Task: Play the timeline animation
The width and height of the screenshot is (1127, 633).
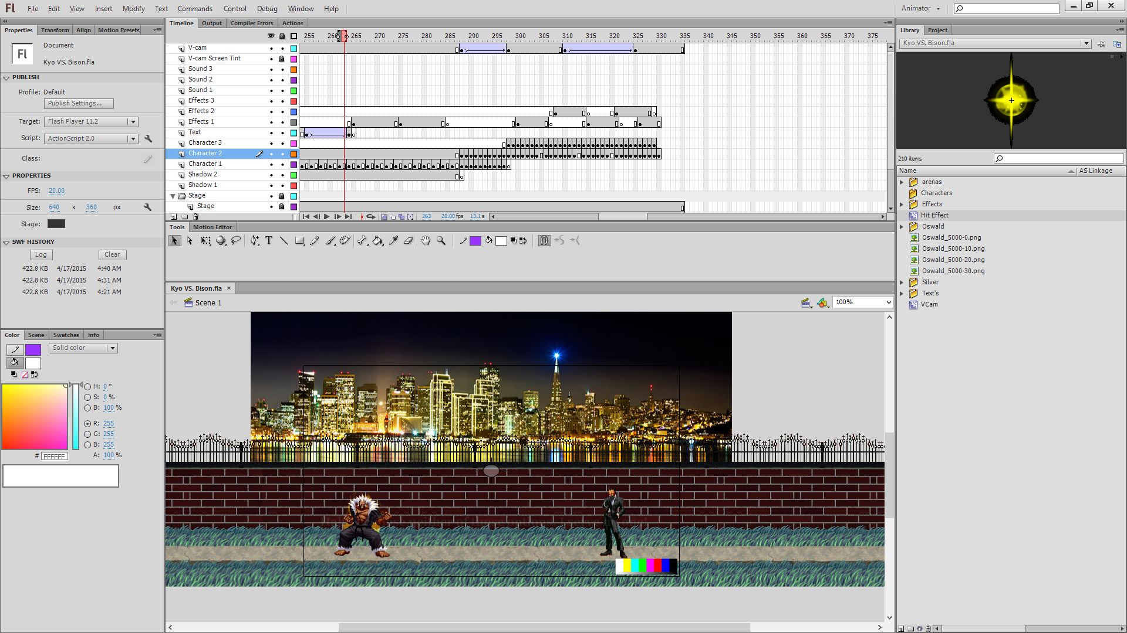Action: 327,217
